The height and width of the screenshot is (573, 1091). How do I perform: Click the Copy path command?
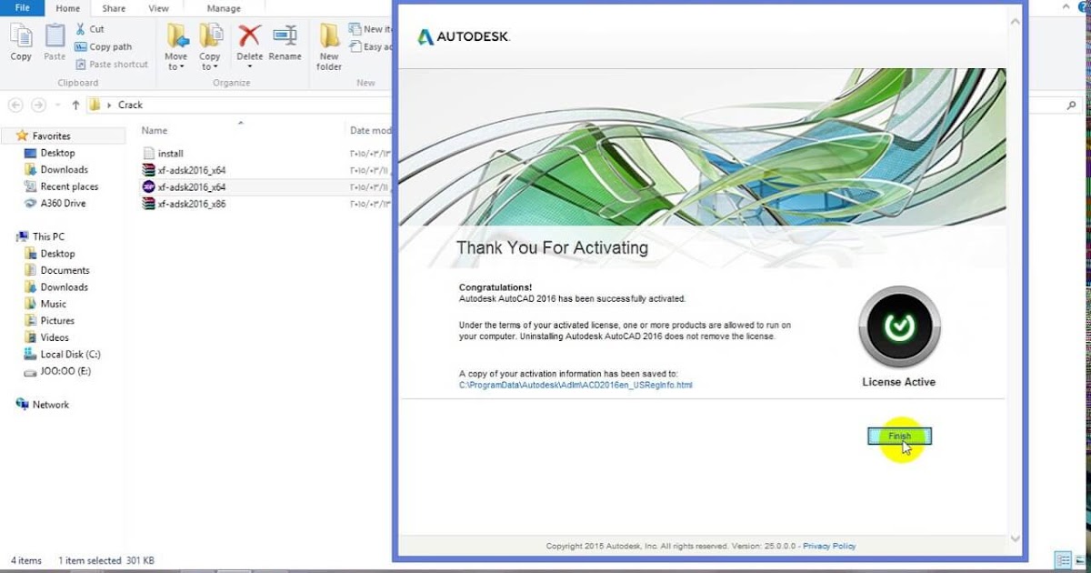[x=104, y=46]
